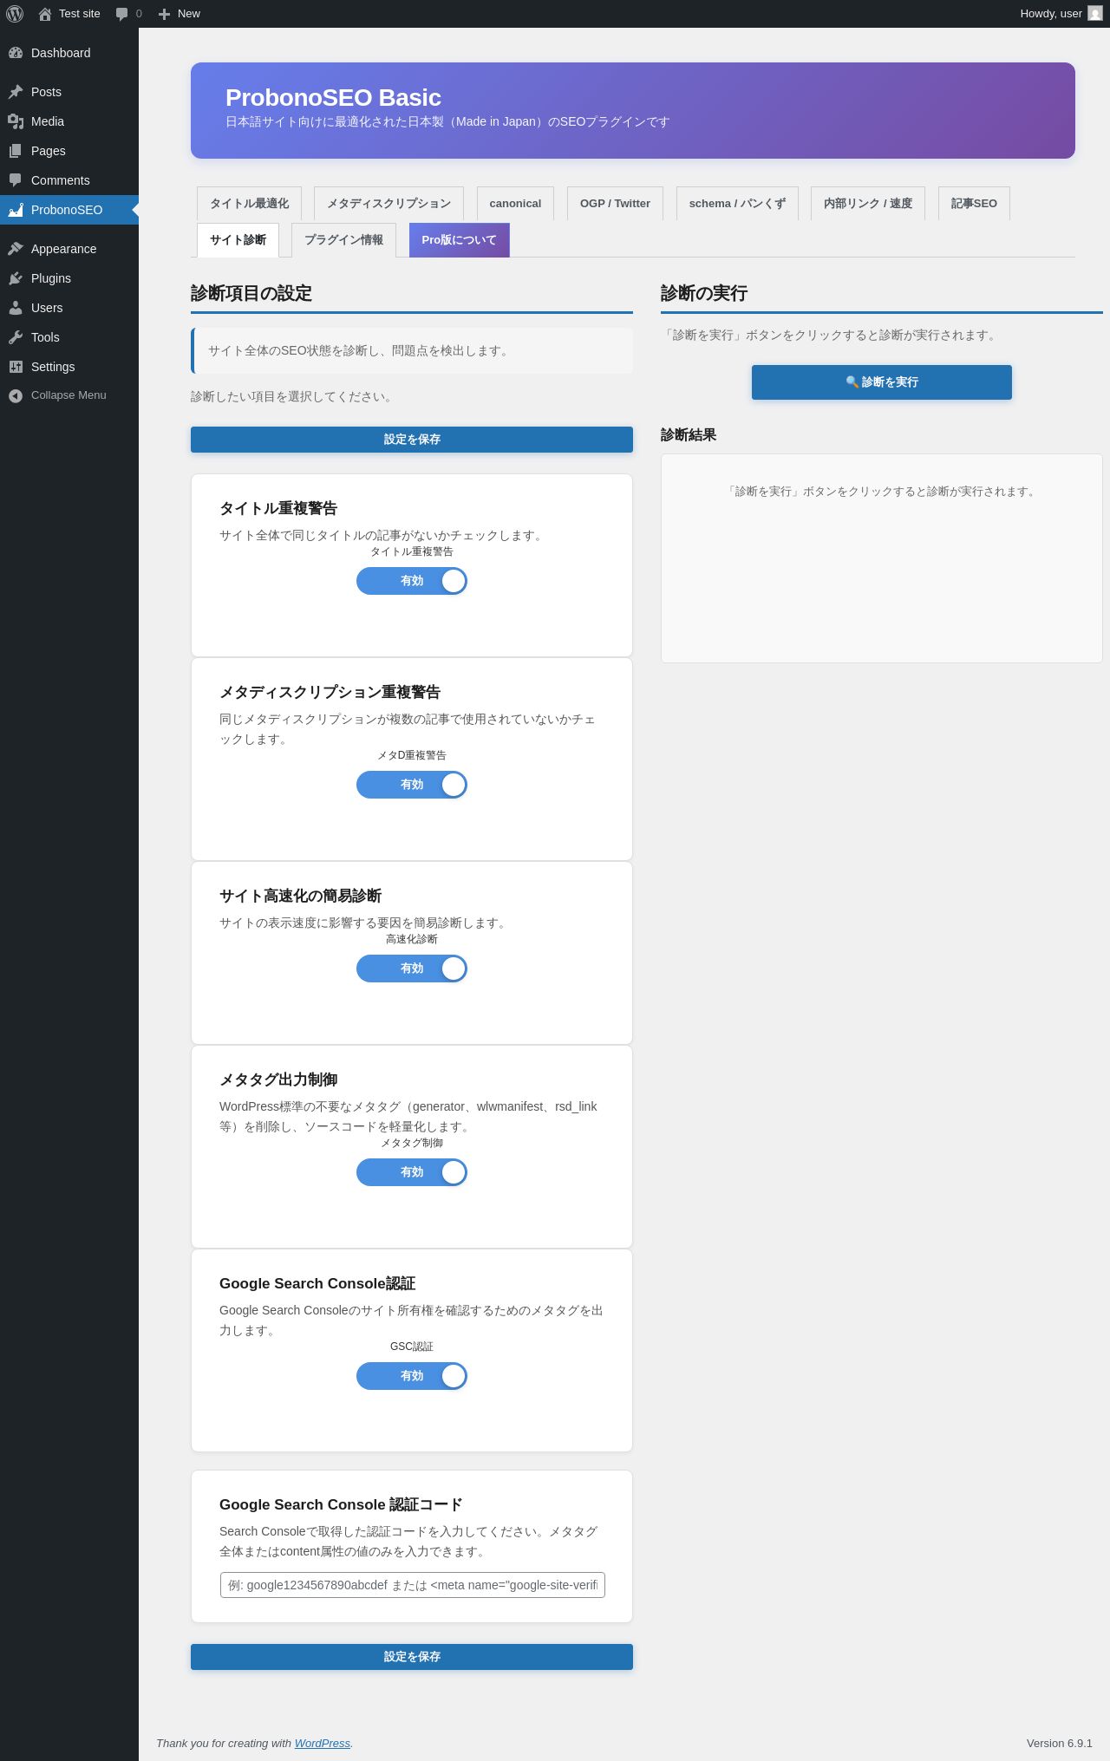Click the Search Console verification code field
The height and width of the screenshot is (1761, 1110).
pyautogui.click(x=413, y=1585)
